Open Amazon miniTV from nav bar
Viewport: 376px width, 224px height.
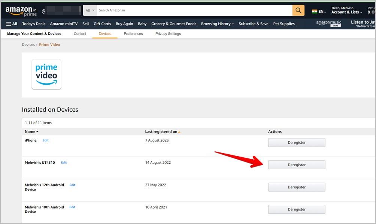(x=64, y=24)
